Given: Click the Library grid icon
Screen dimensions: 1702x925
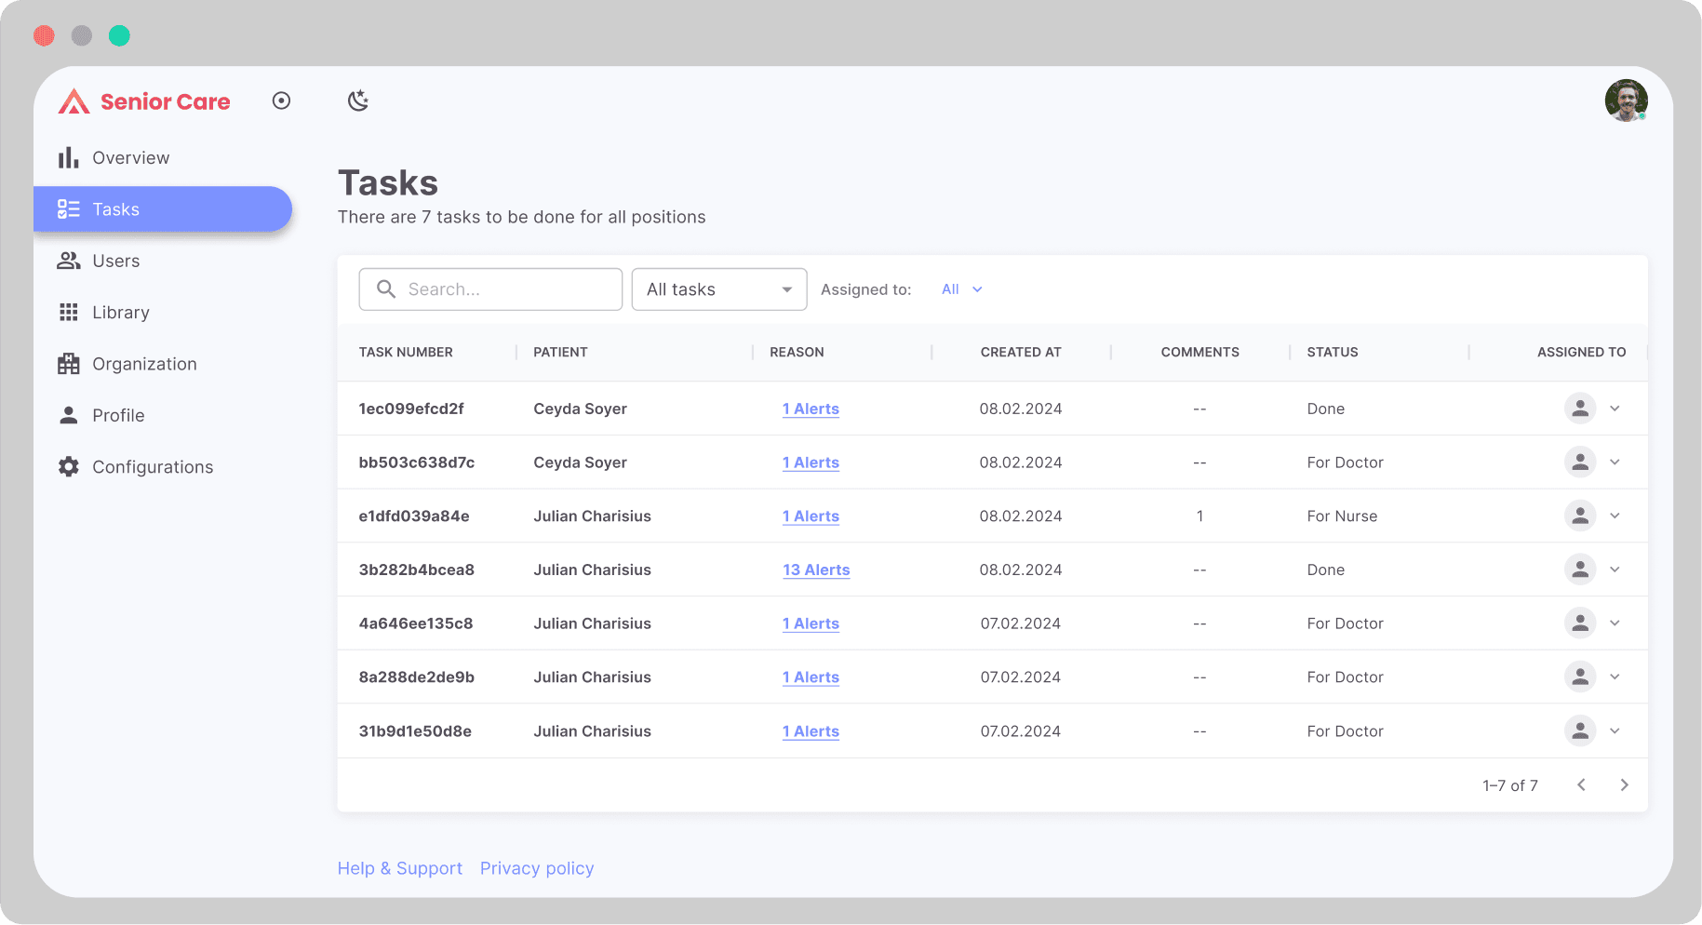Looking at the screenshot, I should tap(68, 312).
